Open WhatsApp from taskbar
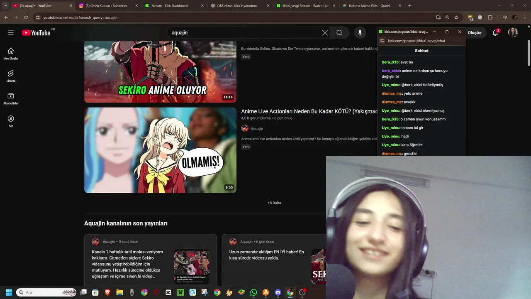Image resolution: width=531 pixels, height=299 pixels. (x=253, y=292)
